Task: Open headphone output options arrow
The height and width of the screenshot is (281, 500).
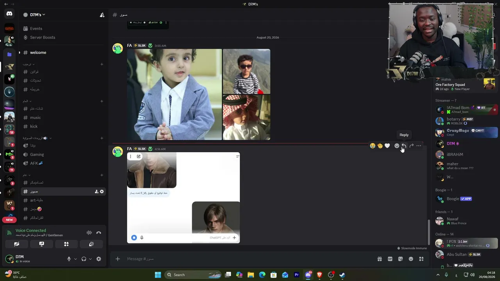Action: click(90, 259)
